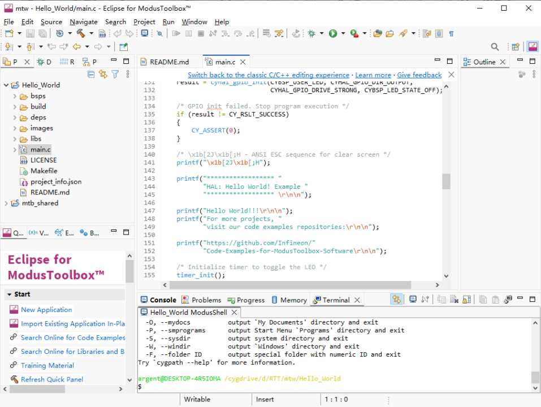541x407 pixels.
Task: Switch to the Problems tab
Action: pos(201,300)
